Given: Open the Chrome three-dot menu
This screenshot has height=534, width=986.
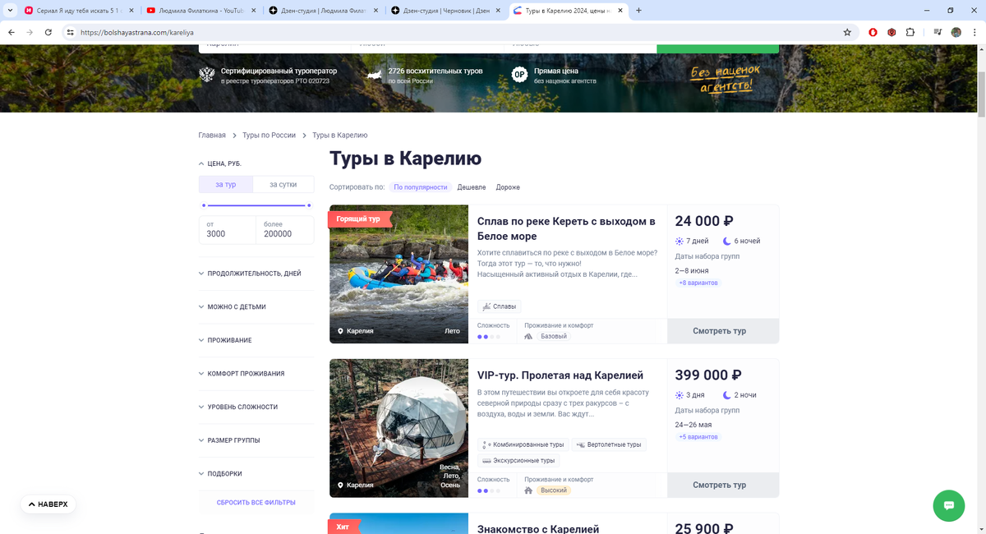Looking at the screenshot, I should [975, 32].
